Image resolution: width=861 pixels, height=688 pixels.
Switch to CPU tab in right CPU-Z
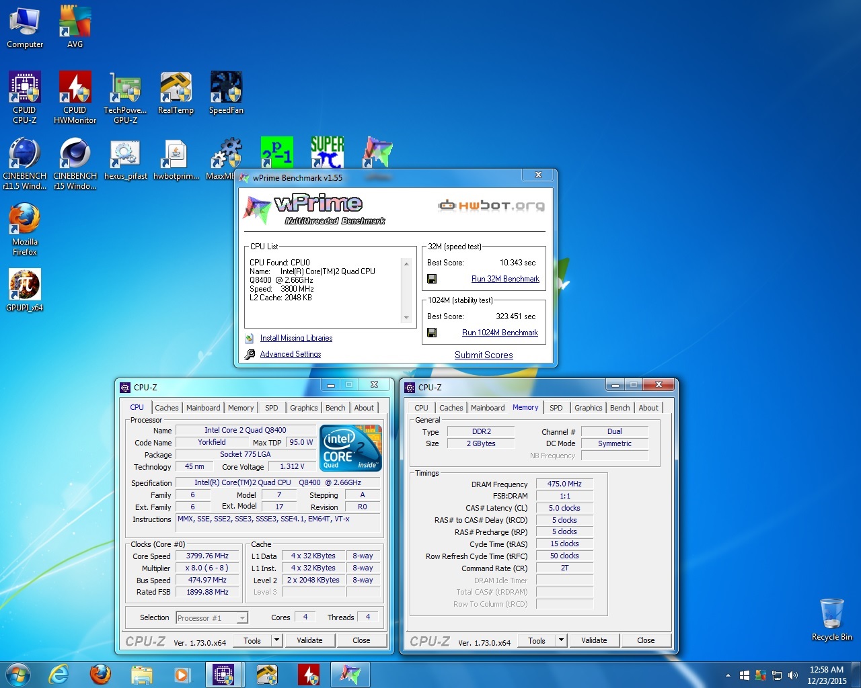(x=421, y=408)
